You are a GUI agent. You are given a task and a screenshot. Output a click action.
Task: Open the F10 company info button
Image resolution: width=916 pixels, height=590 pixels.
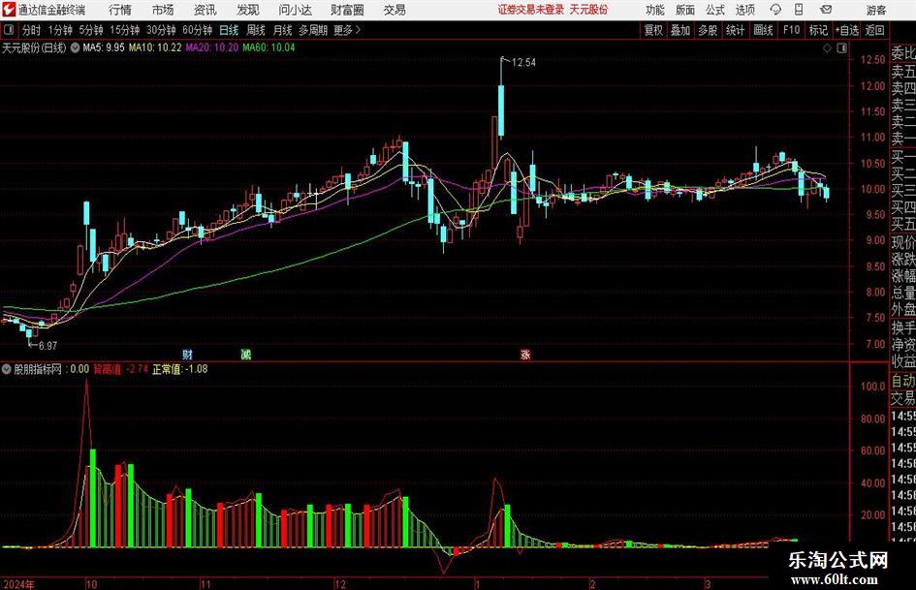pyautogui.click(x=791, y=30)
